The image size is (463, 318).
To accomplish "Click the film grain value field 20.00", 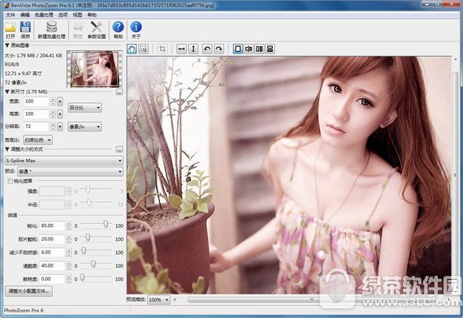I will coord(52,239).
